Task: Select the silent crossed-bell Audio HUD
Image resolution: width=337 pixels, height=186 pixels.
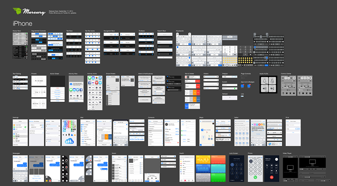Action: [272, 81]
